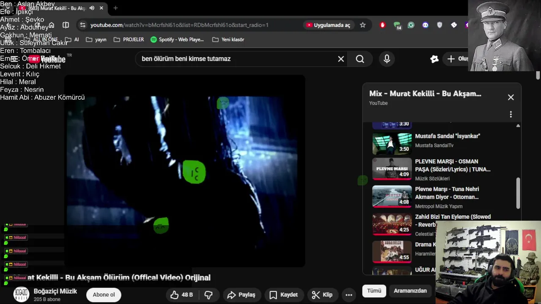Click the youtube.com address bar
The height and width of the screenshot is (304, 541).
point(179,25)
